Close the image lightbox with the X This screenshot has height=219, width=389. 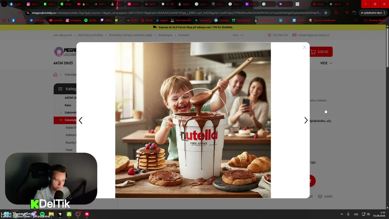click(305, 47)
